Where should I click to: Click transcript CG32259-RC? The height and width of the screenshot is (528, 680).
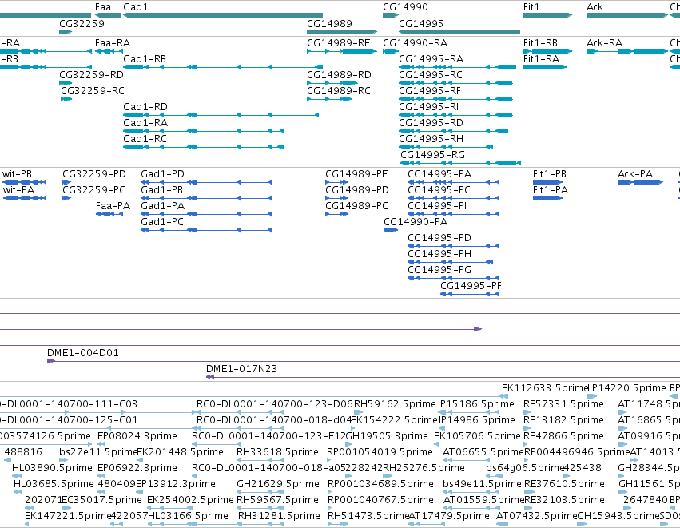coord(66,99)
